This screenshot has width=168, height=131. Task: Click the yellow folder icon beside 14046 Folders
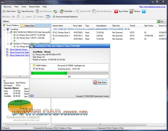pyautogui.click(x=34, y=65)
